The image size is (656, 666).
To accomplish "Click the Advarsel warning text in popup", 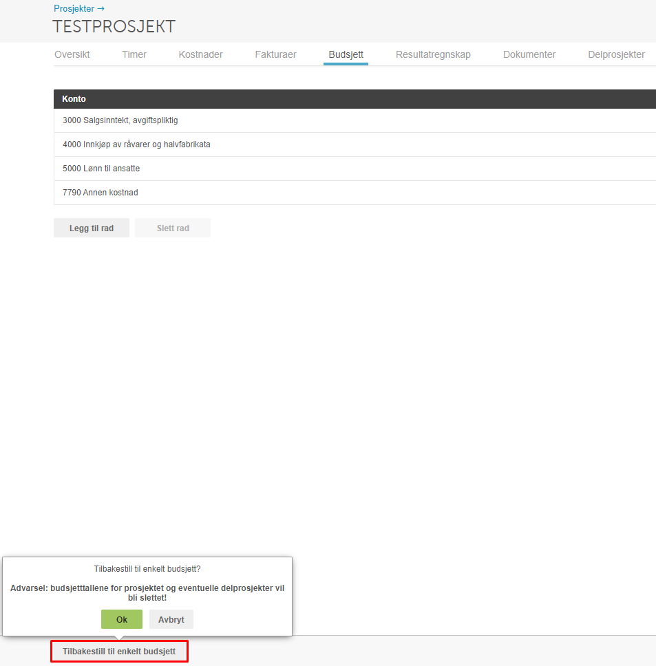I will click(147, 593).
